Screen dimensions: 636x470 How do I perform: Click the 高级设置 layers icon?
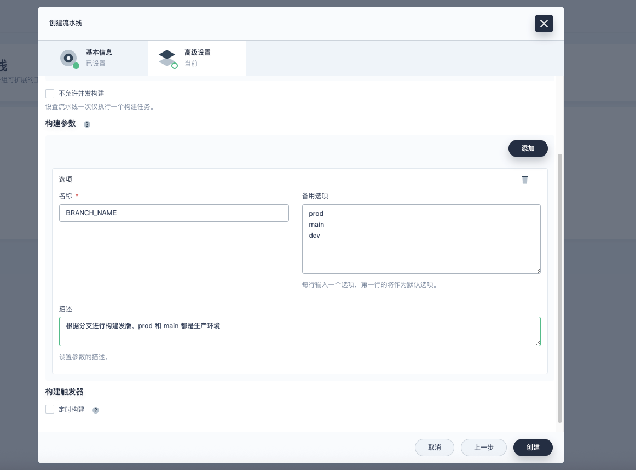[x=167, y=58]
